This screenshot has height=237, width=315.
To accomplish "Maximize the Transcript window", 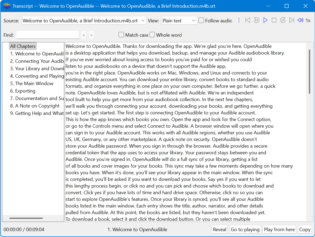I will point(287,6).
